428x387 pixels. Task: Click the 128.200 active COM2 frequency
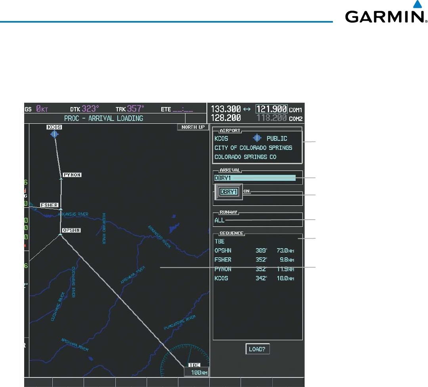click(x=226, y=118)
